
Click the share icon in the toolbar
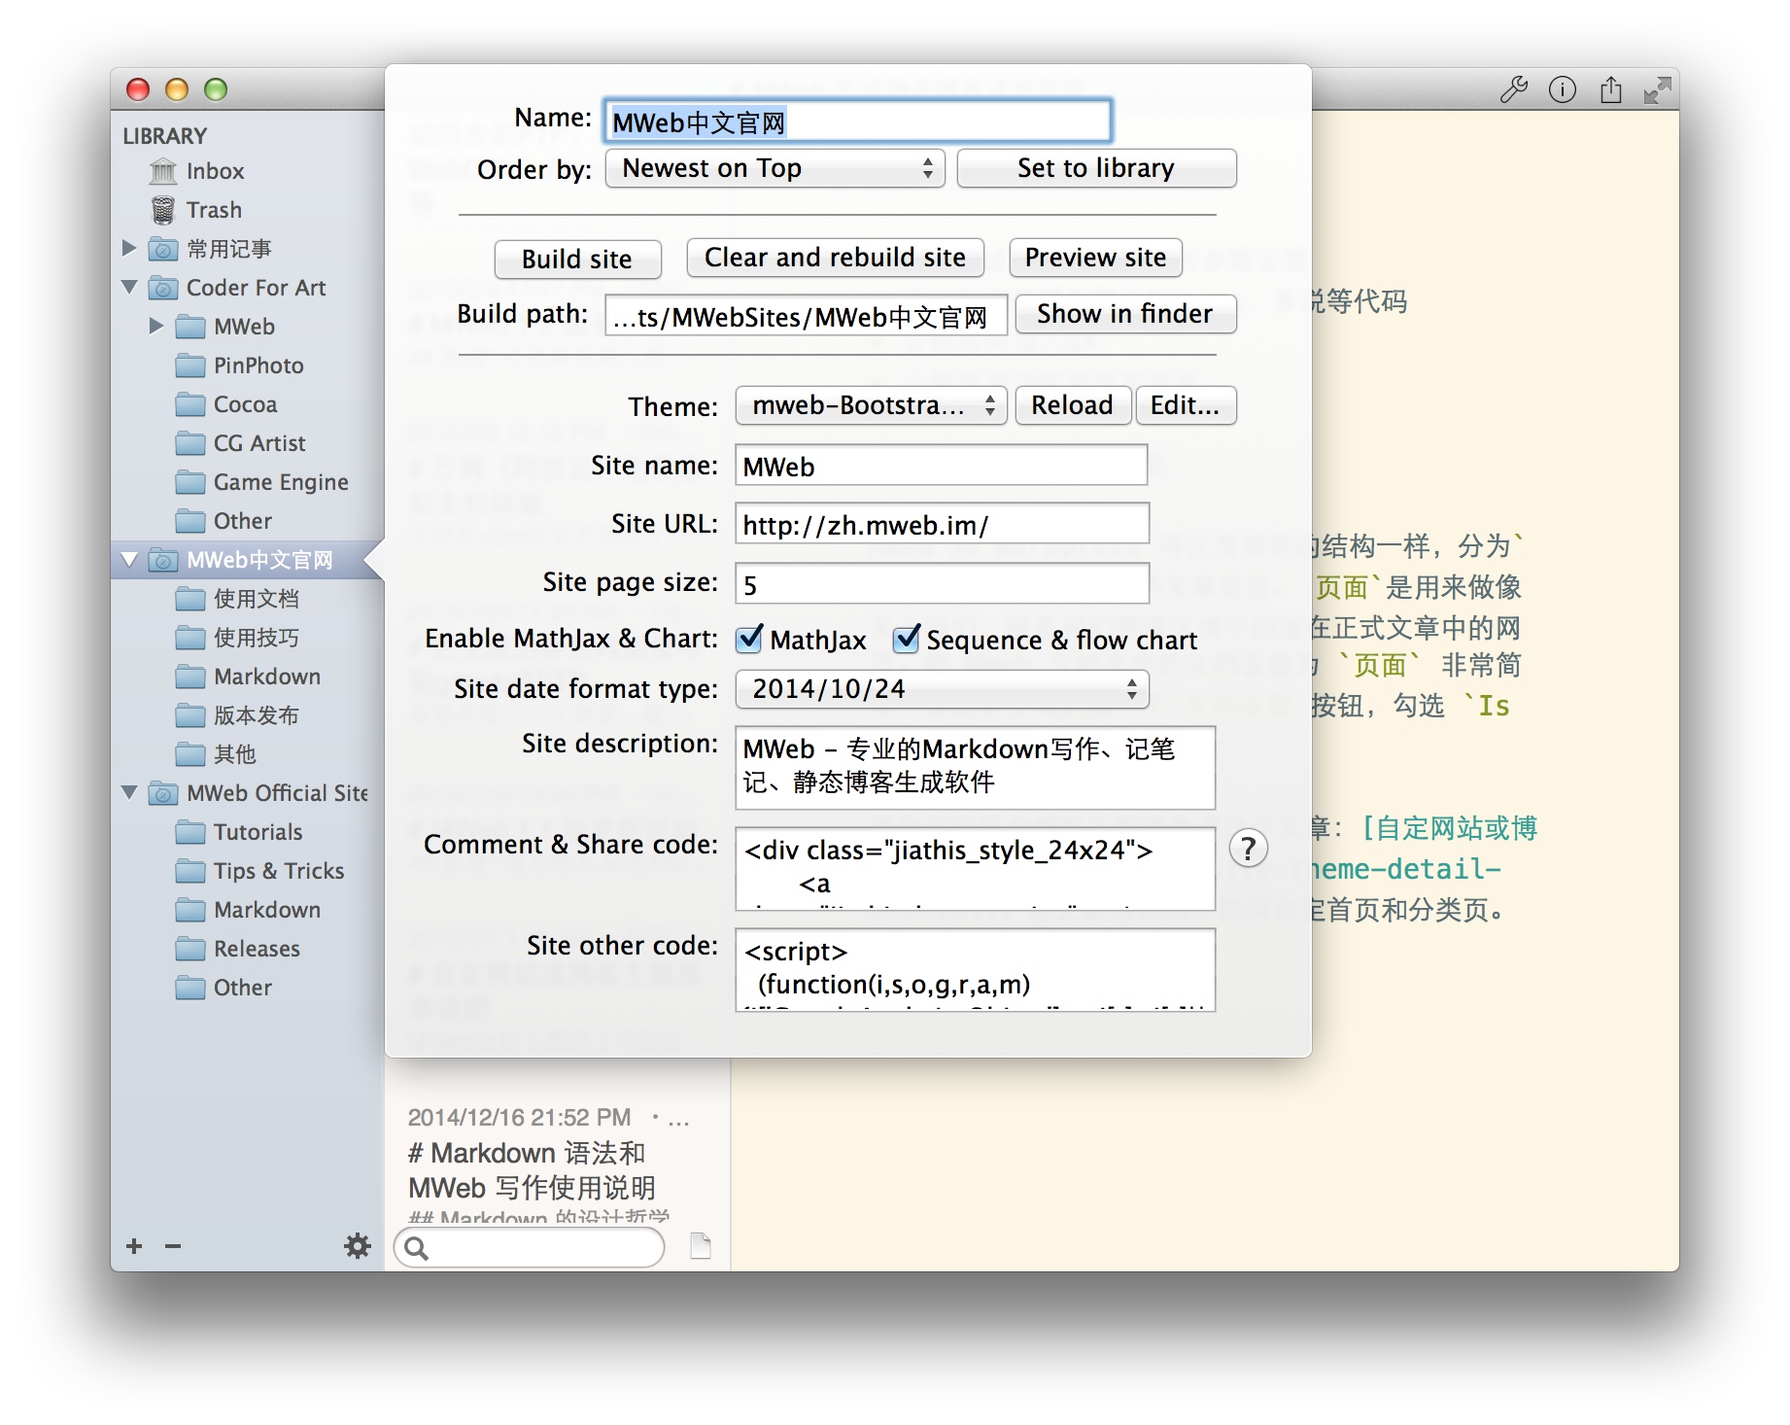(x=1610, y=89)
